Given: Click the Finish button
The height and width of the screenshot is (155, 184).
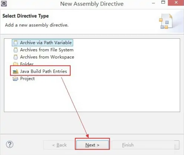Looking at the screenshot, I should [x=128, y=145].
